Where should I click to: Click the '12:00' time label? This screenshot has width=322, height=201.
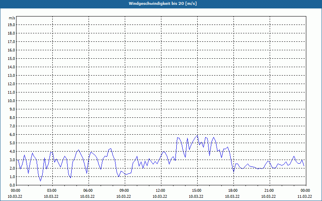(x=161, y=191)
